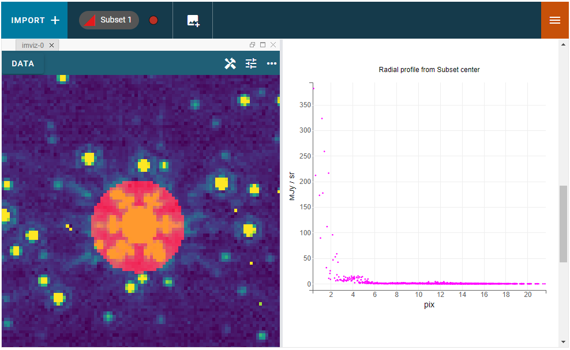Open the plugin tray with the orange hamburger icon
The height and width of the screenshot is (350, 570).
554,20
